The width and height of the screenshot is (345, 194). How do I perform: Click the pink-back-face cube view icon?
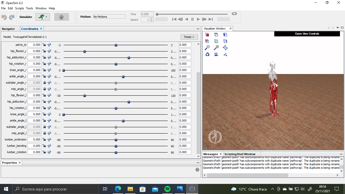207,41
